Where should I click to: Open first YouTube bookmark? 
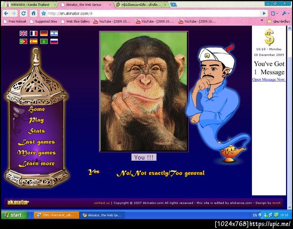pyautogui.click(x=112, y=21)
